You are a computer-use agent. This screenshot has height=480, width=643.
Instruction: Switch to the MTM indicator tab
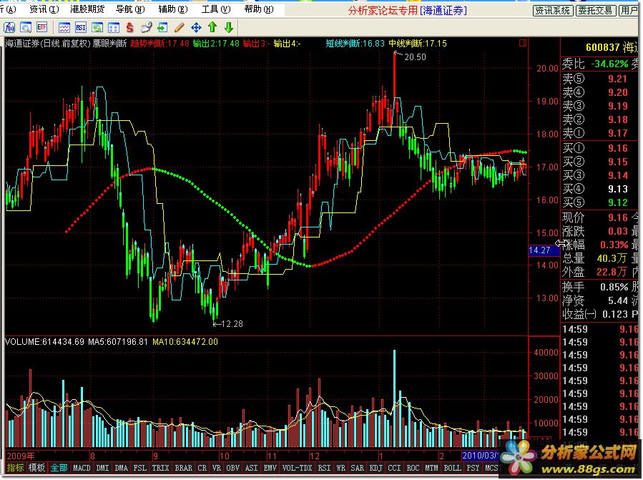point(431,468)
